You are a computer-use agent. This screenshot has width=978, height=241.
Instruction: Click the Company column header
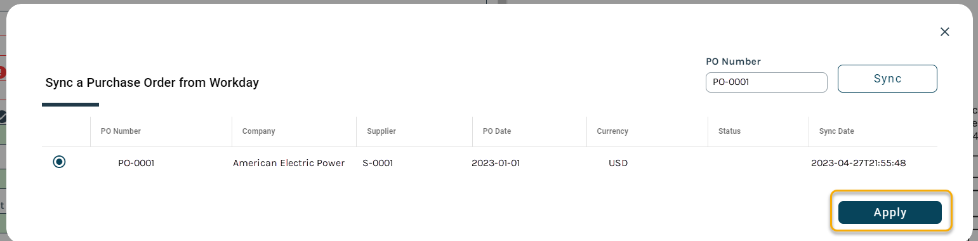point(258,131)
